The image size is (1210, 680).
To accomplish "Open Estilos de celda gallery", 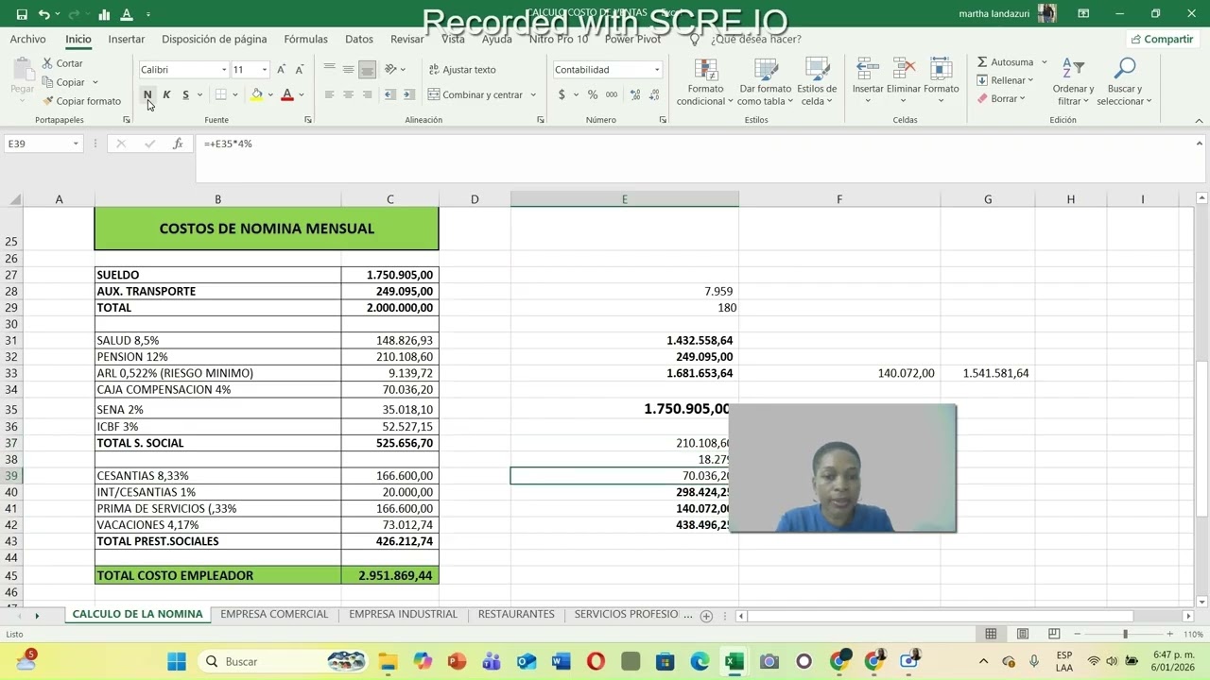I will pos(817,81).
